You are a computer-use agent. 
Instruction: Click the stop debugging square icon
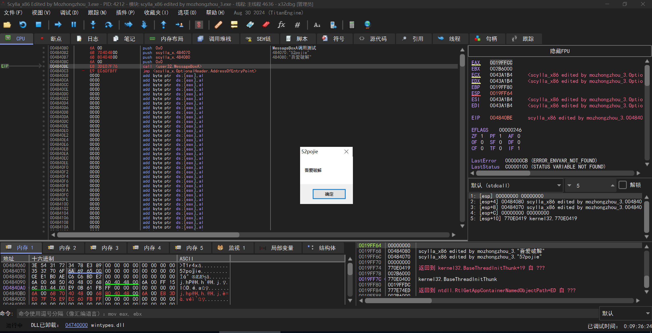point(39,25)
